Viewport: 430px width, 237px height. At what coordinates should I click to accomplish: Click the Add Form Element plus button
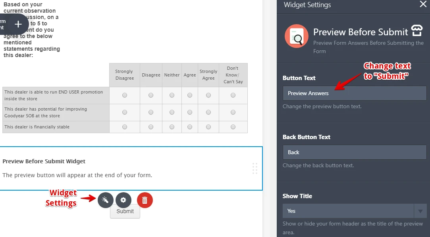18,24
